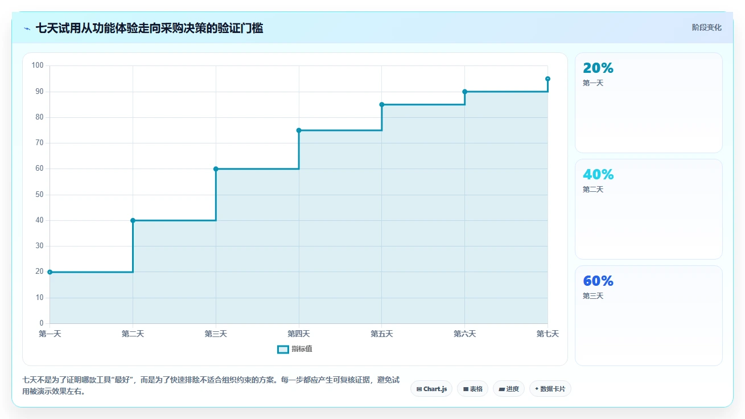
Task: Click the chart data point at value 75
Action: coord(299,130)
